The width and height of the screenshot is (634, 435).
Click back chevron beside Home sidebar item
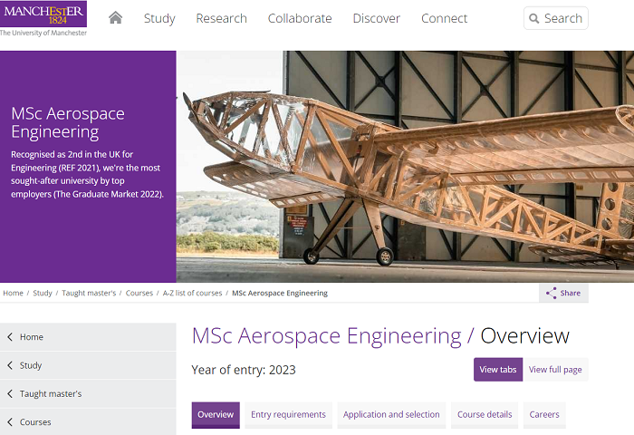10,337
